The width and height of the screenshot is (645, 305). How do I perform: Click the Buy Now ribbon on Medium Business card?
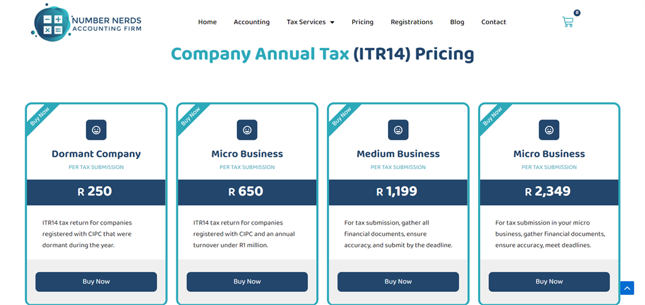coord(341,116)
